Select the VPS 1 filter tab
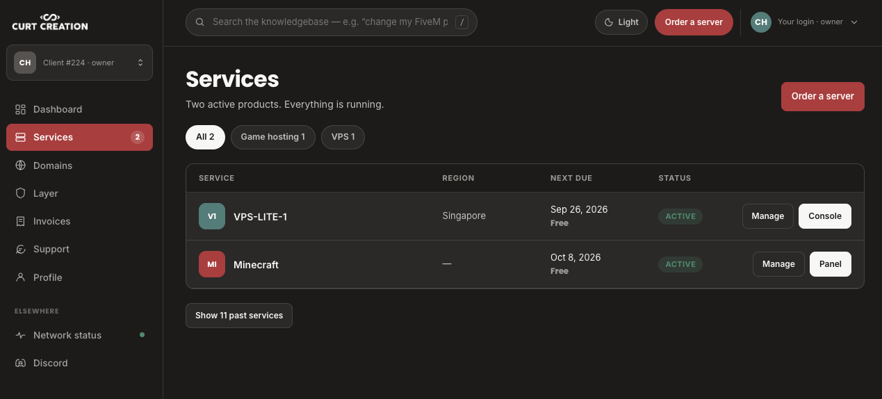 pyautogui.click(x=343, y=137)
